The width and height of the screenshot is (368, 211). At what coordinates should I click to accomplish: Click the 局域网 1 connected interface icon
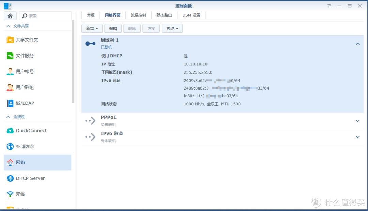[90, 44]
